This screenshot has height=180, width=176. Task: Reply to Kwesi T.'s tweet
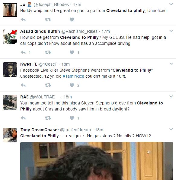point(23,85)
